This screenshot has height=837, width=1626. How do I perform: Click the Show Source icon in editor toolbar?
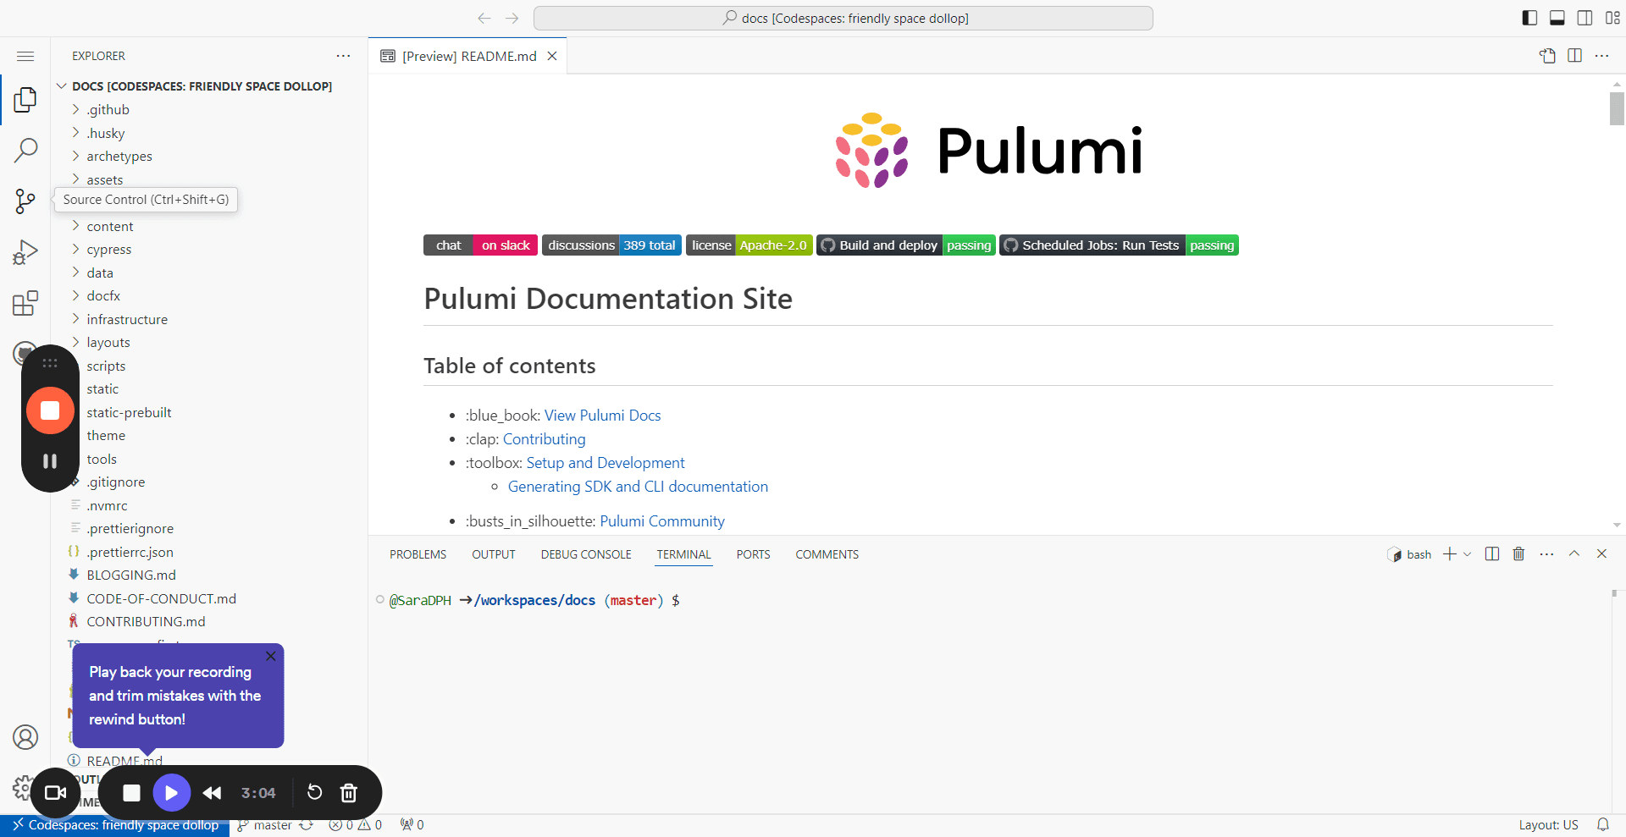point(1547,56)
